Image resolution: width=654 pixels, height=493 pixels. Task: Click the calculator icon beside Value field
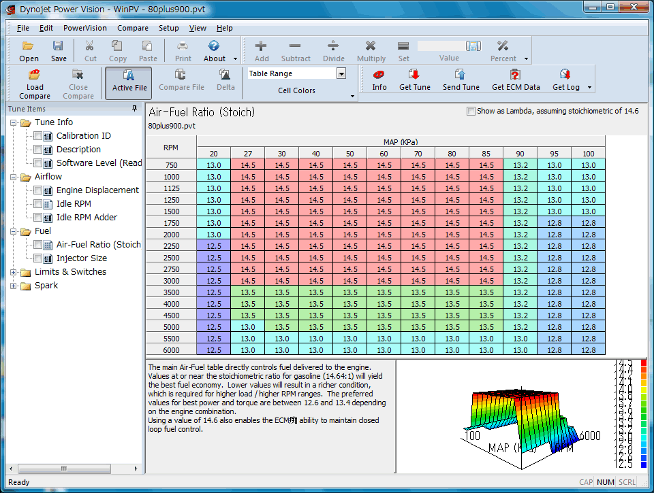(x=473, y=46)
